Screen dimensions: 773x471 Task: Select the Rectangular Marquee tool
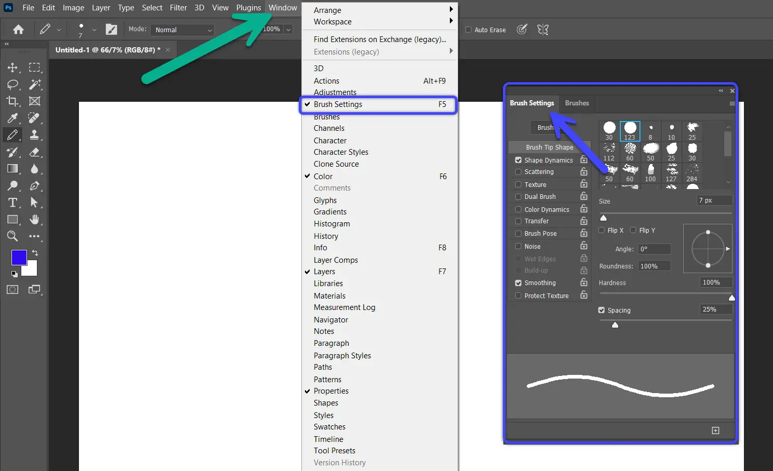click(34, 68)
